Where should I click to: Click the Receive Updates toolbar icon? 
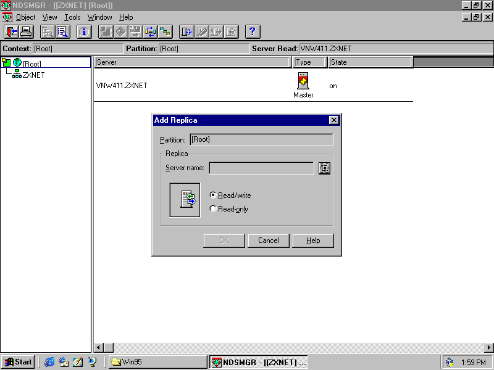[232, 32]
